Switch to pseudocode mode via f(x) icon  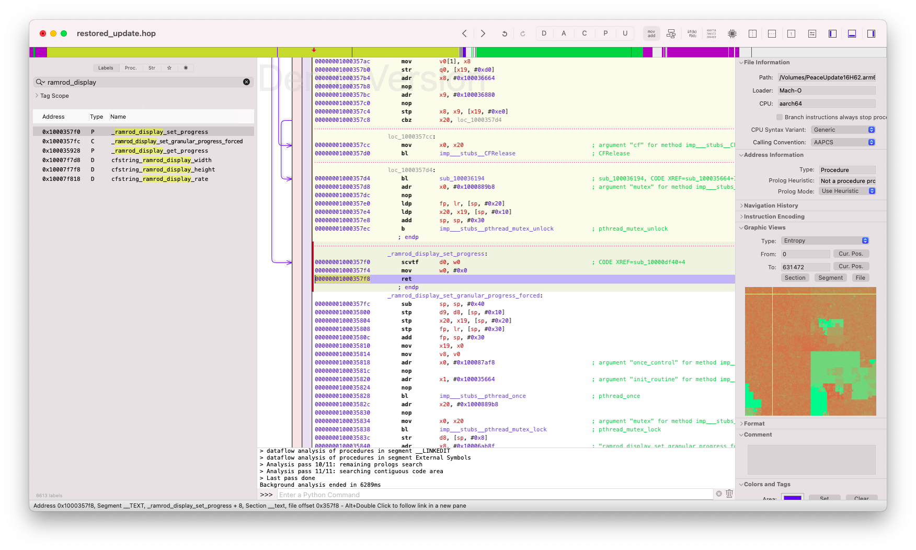click(692, 33)
